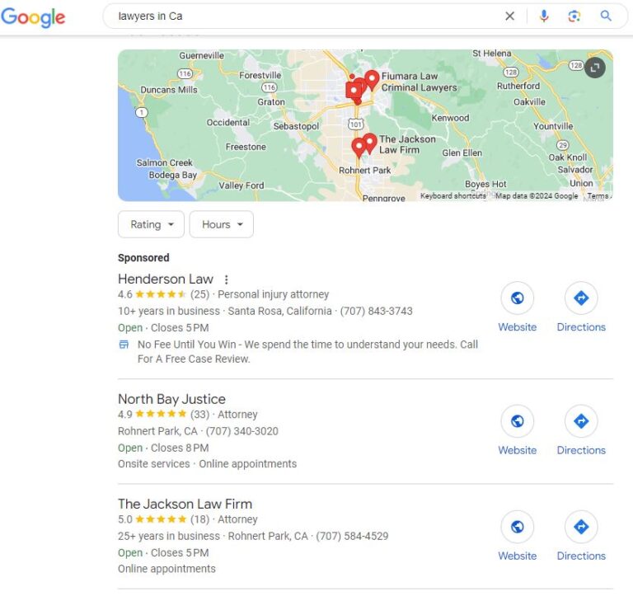This screenshot has height=596, width=633.
Task: Expand the map to full view
Action: coord(595,68)
